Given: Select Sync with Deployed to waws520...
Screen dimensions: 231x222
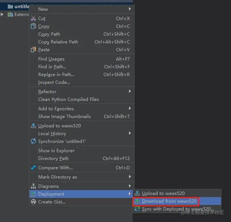Looking at the screenshot, I should pyautogui.click(x=177, y=209).
